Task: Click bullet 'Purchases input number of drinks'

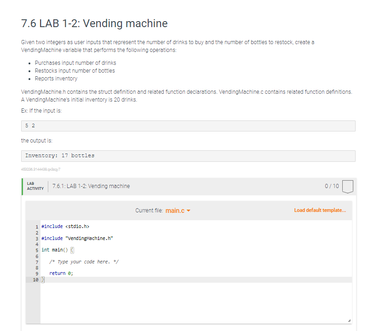Action: tap(75, 63)
